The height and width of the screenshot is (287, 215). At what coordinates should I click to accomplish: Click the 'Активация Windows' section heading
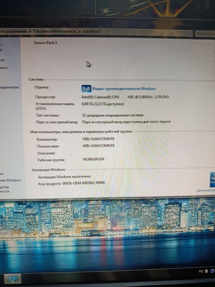[x=48, y=170]
